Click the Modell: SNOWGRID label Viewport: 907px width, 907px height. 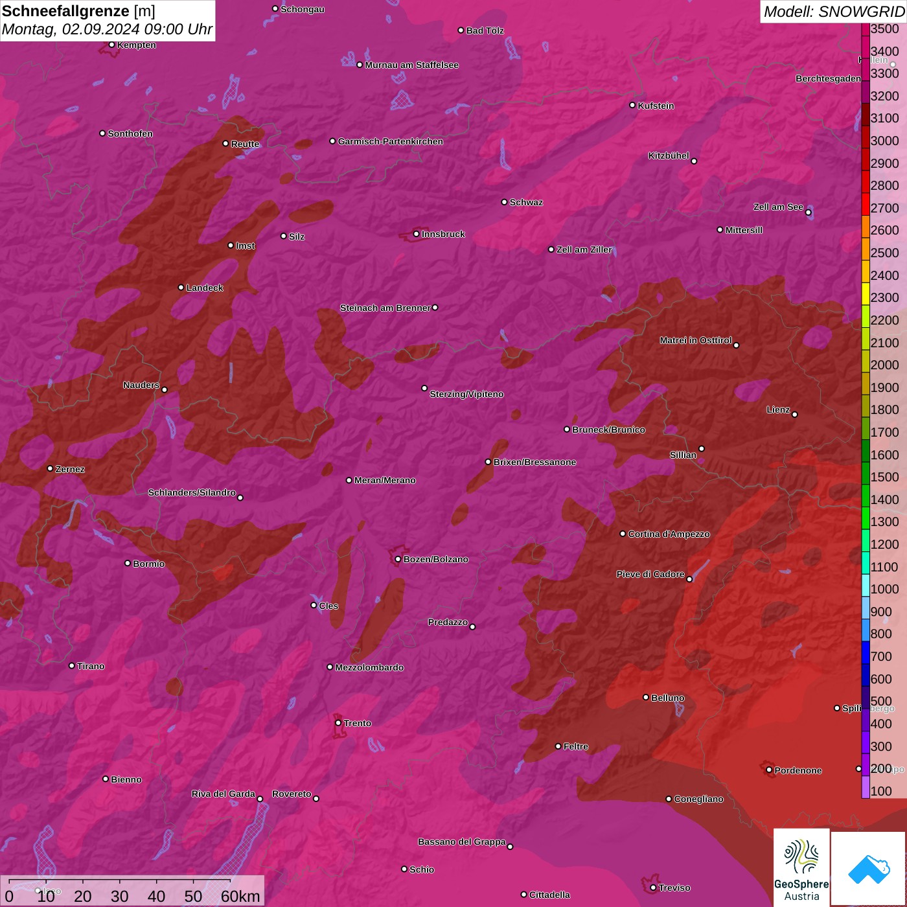pyautogui.click(x=834, y=11)
